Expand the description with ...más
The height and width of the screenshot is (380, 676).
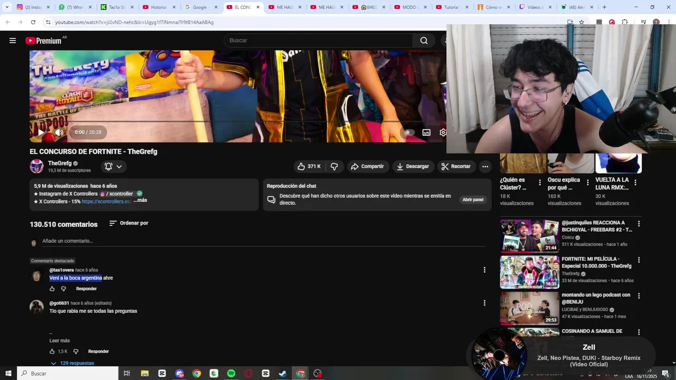pos(140,201)
